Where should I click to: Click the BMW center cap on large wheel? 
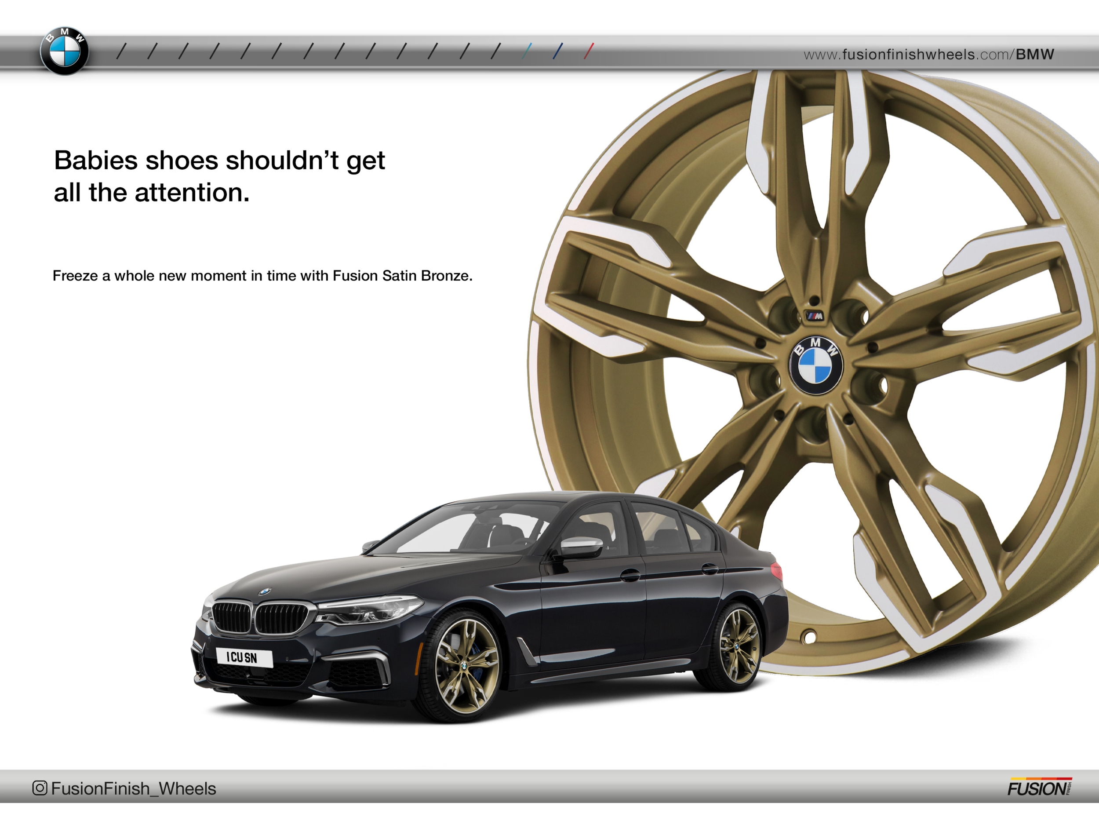[x=815, y=366]
